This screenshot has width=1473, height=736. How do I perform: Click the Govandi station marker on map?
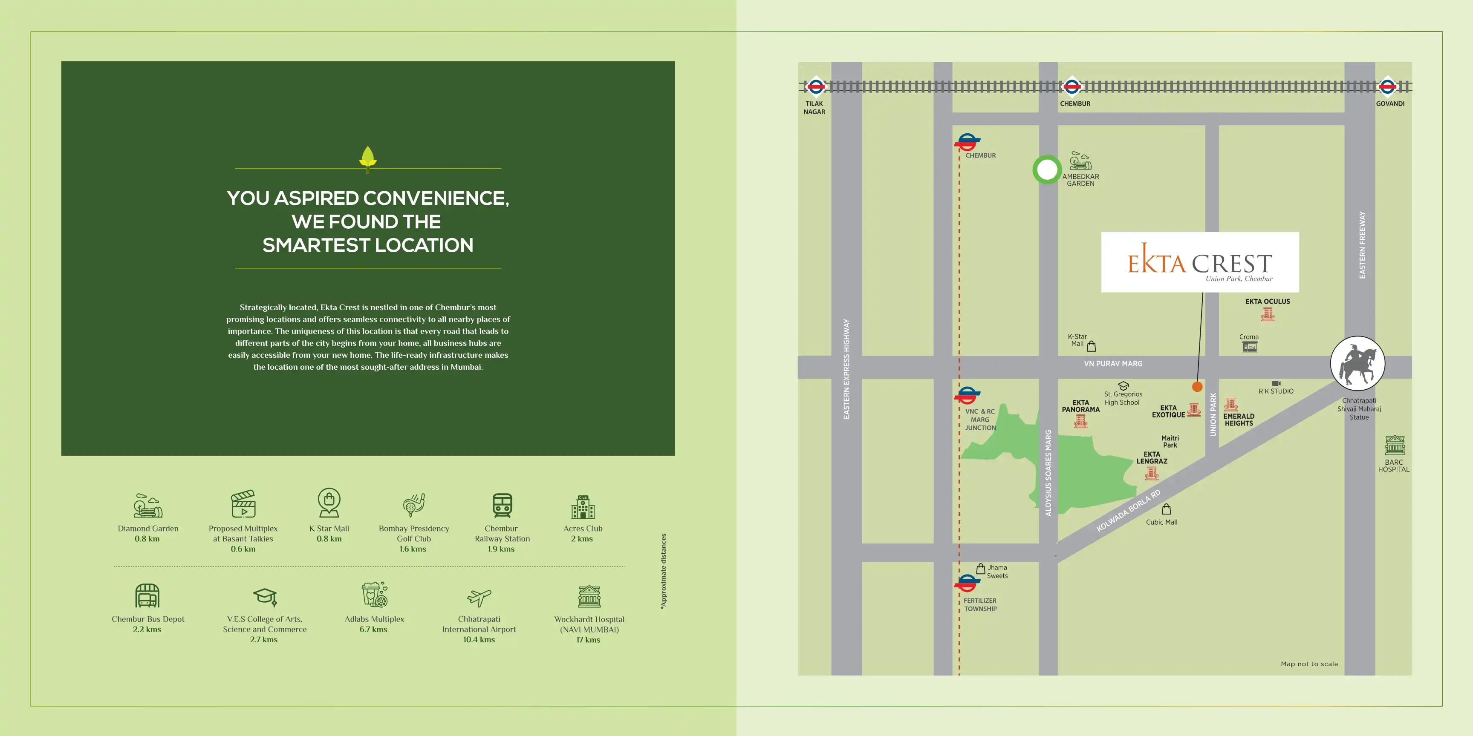pos(1387,87)
